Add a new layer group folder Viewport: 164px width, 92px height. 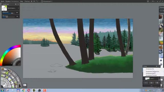coord(151,83)
